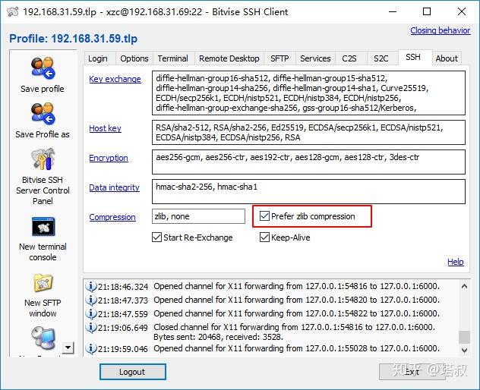
Task: Open Bitvise SSH Server Control Panel
Action: click(43, 159)
